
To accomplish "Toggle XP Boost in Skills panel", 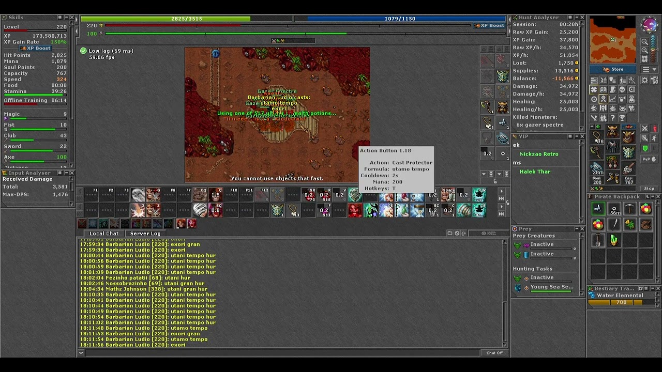I will tap(36, 48).
